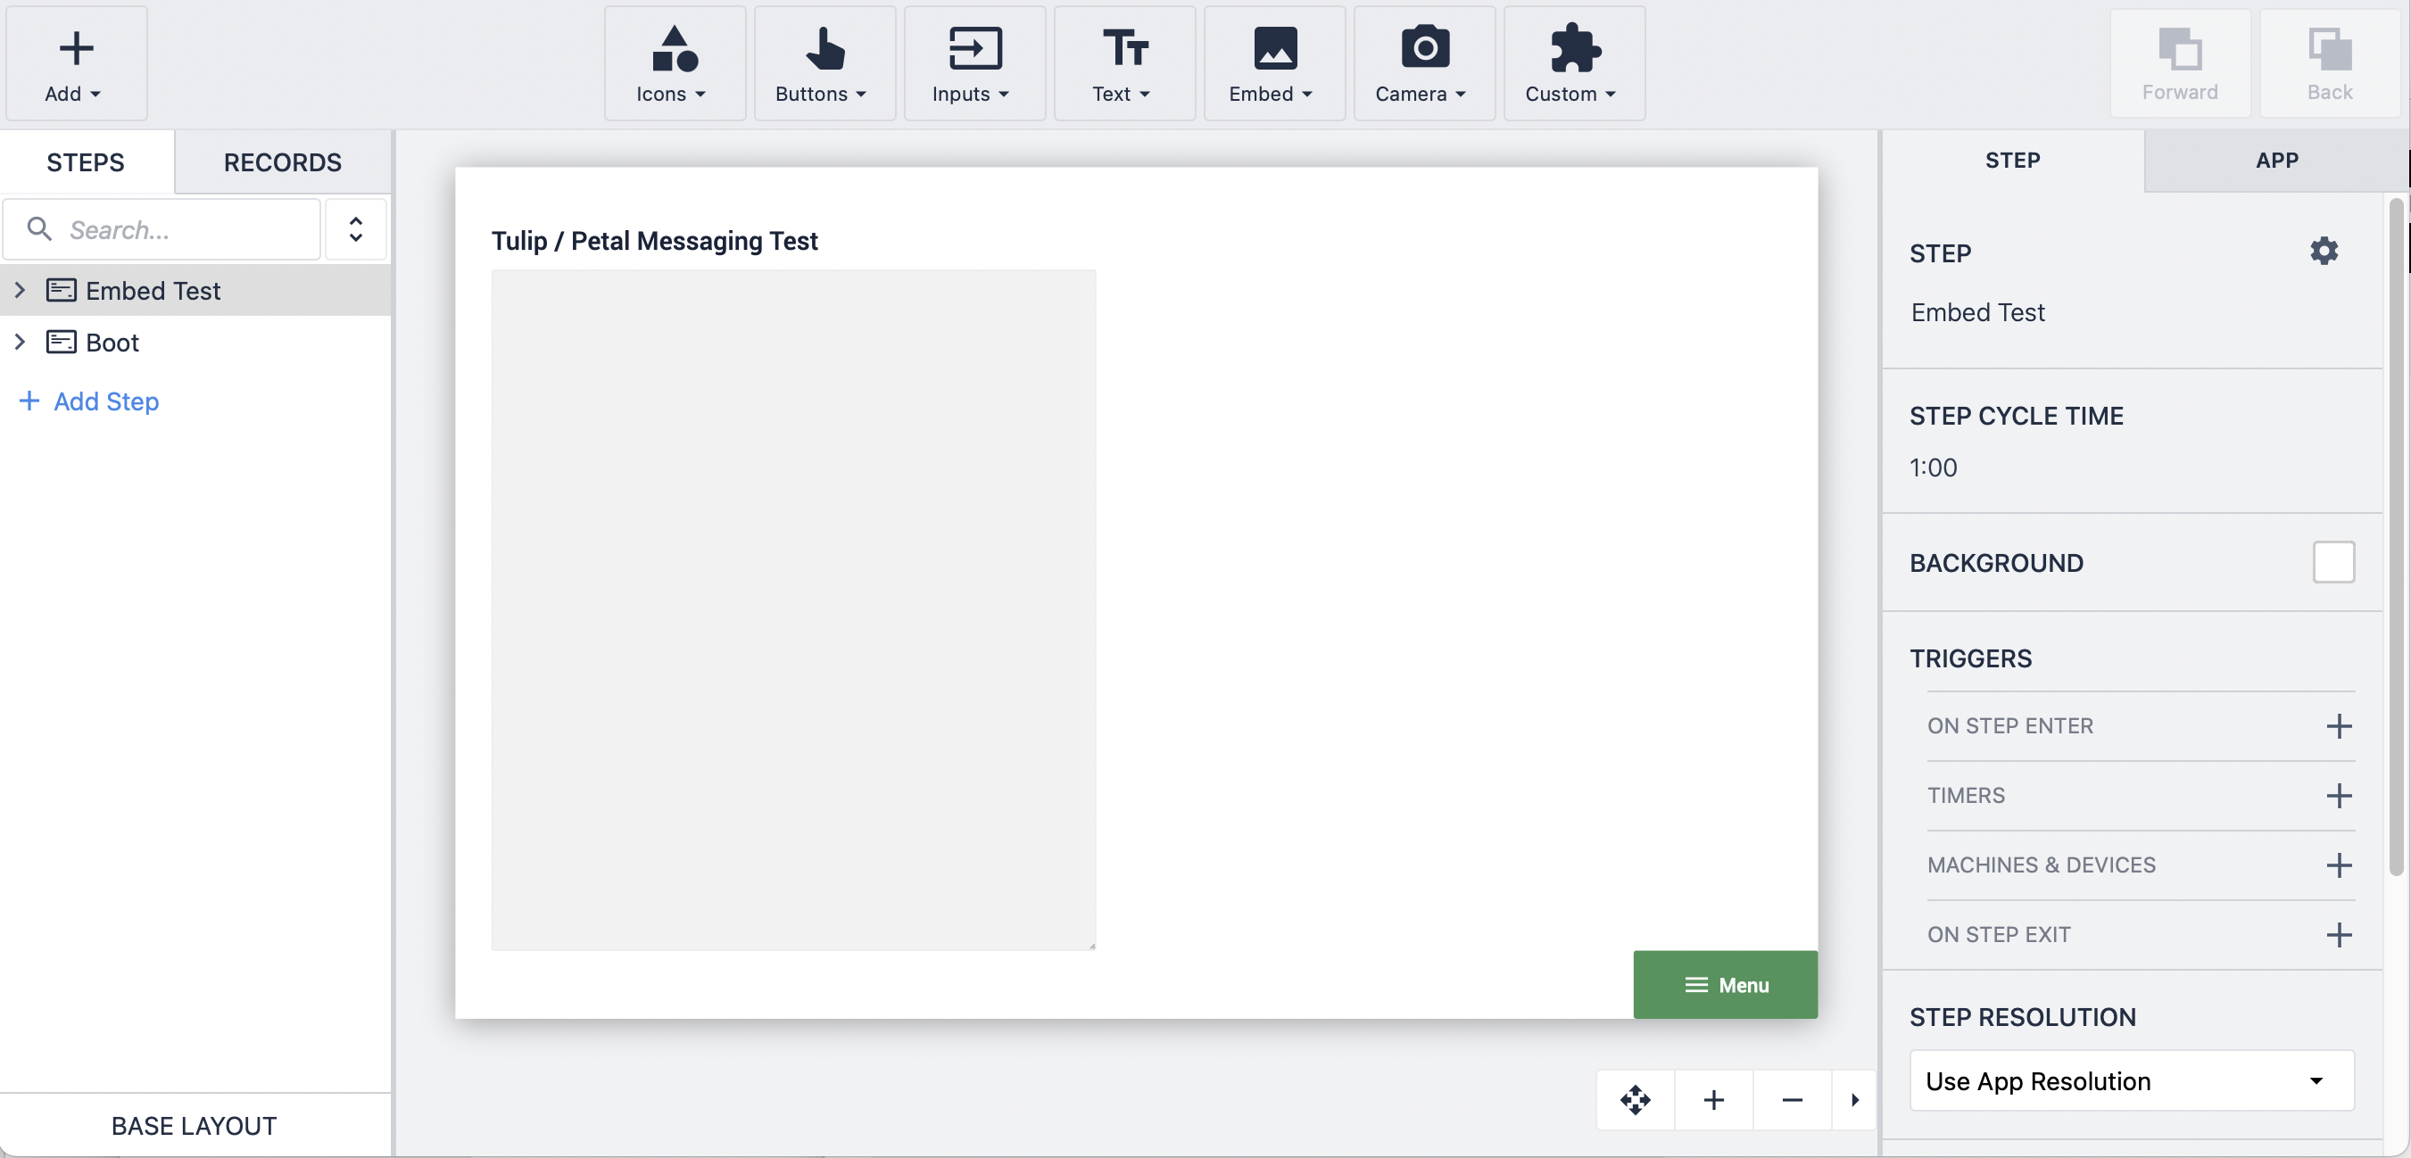Open the Buttons widget dropdown
The image size is (2411, 1158).
coord(824,63)
